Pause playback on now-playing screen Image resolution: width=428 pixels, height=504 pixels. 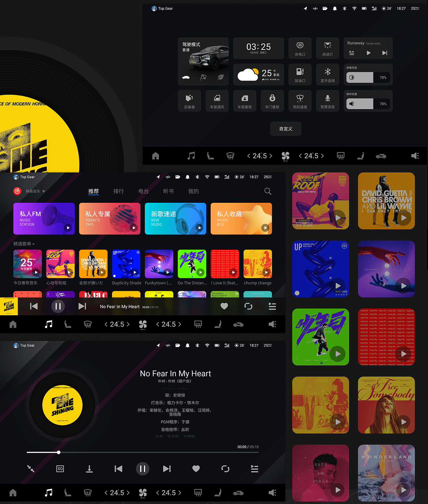point(142,469)
